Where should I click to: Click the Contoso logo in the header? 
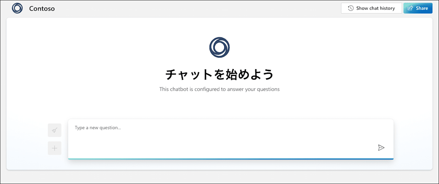17,8
